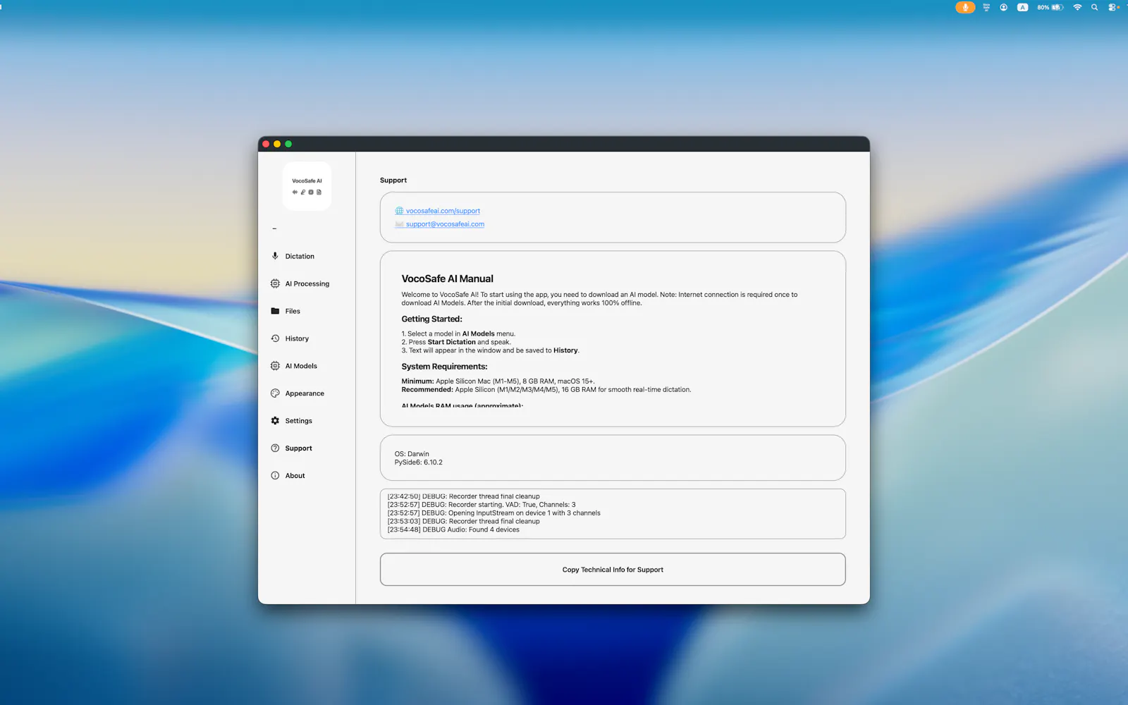
Task: Click the 80% battery status icon
Action: pyautogui.click(x=1050, y=7)
